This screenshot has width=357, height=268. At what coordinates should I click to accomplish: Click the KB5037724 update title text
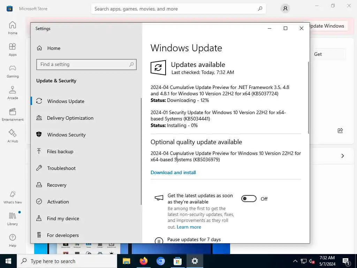point(220,90)
